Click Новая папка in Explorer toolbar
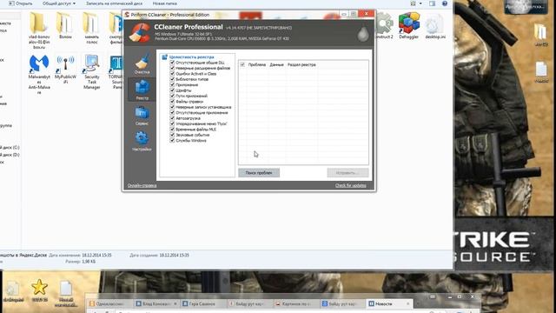Screen dimensions: 556x313 164,3
